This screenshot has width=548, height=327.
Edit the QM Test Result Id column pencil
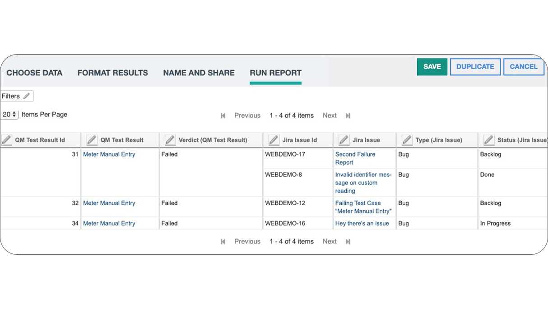click(6, 140)
